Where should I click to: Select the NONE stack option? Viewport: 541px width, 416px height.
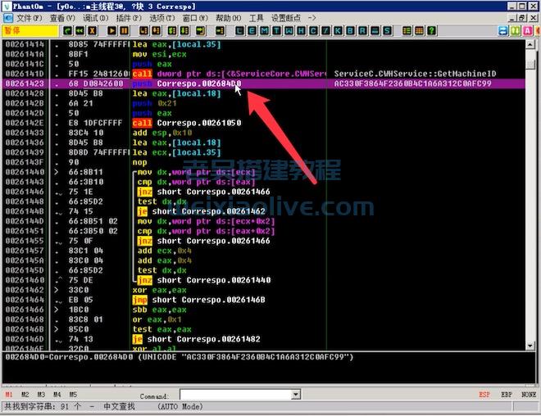(x=529, y=395)
